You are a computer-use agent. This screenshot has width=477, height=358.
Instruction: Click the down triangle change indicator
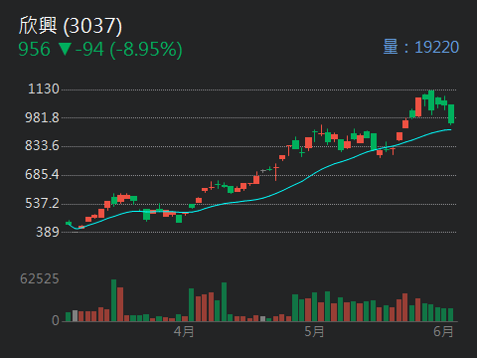click(65, 49)
